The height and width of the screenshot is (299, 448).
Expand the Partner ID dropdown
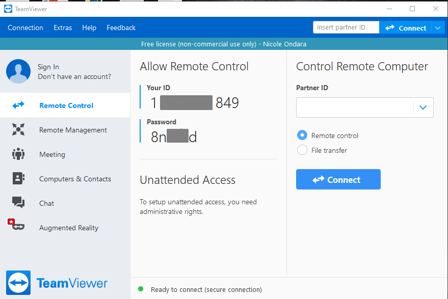tap(423, 107)
